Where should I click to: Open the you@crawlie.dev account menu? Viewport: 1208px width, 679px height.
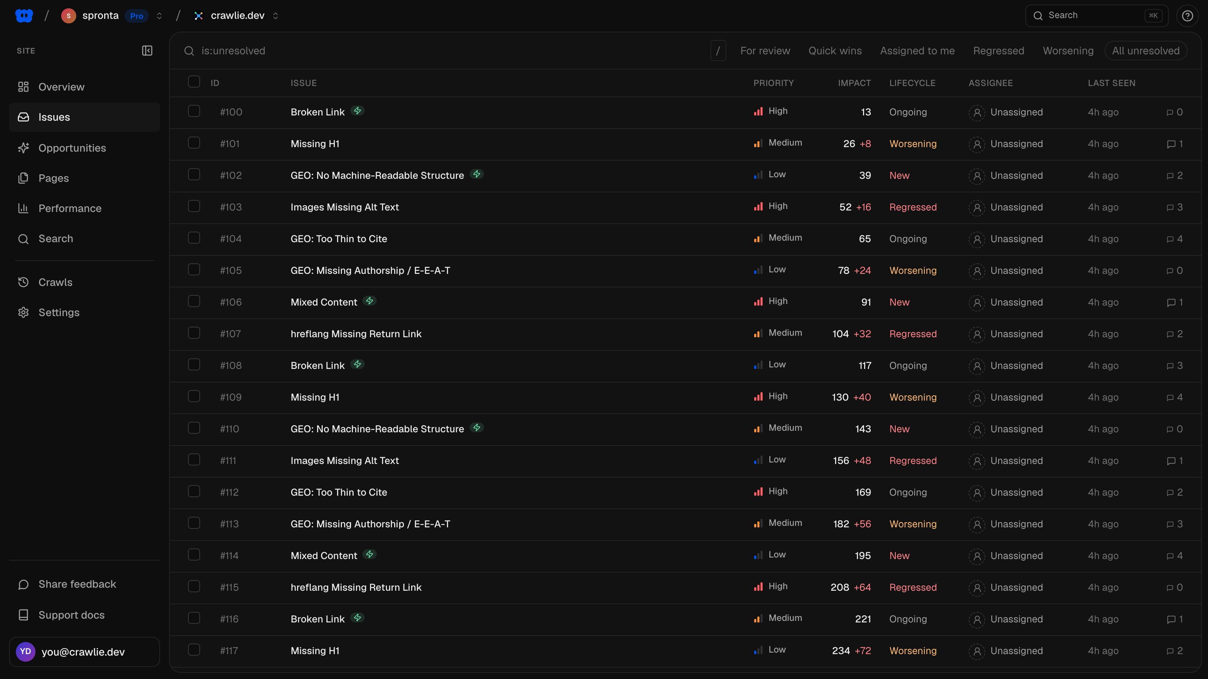coord(85,652)
